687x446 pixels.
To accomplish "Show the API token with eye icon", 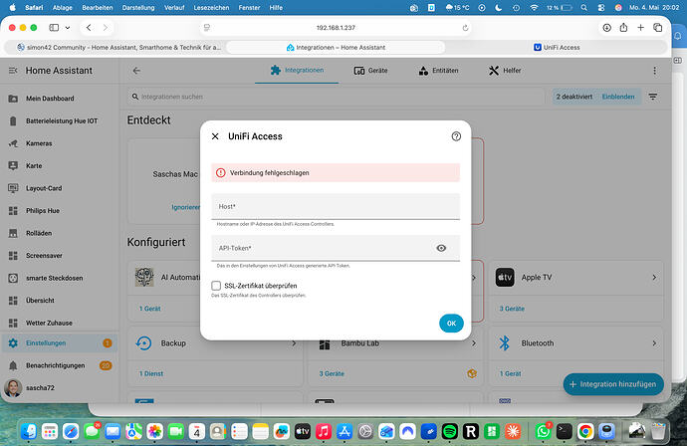I will click(x=441, y=248).
